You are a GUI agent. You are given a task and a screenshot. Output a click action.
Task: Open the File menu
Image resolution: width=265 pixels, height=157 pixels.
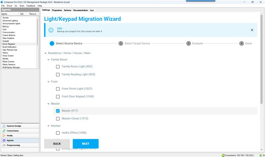coord(3,6)
